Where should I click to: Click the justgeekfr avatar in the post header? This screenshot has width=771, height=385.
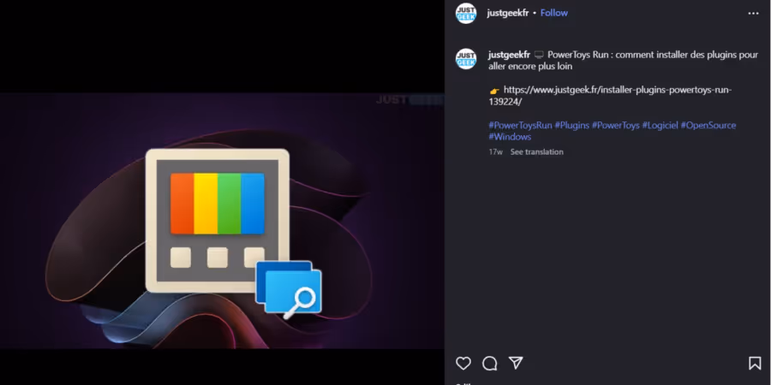pos(466,14)
